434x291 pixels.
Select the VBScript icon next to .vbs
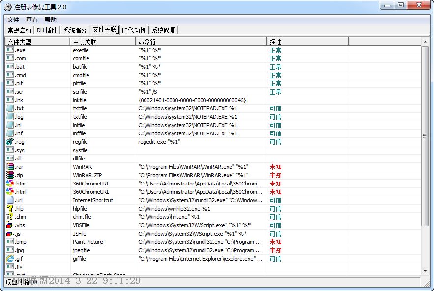click(x=10, y=225)
